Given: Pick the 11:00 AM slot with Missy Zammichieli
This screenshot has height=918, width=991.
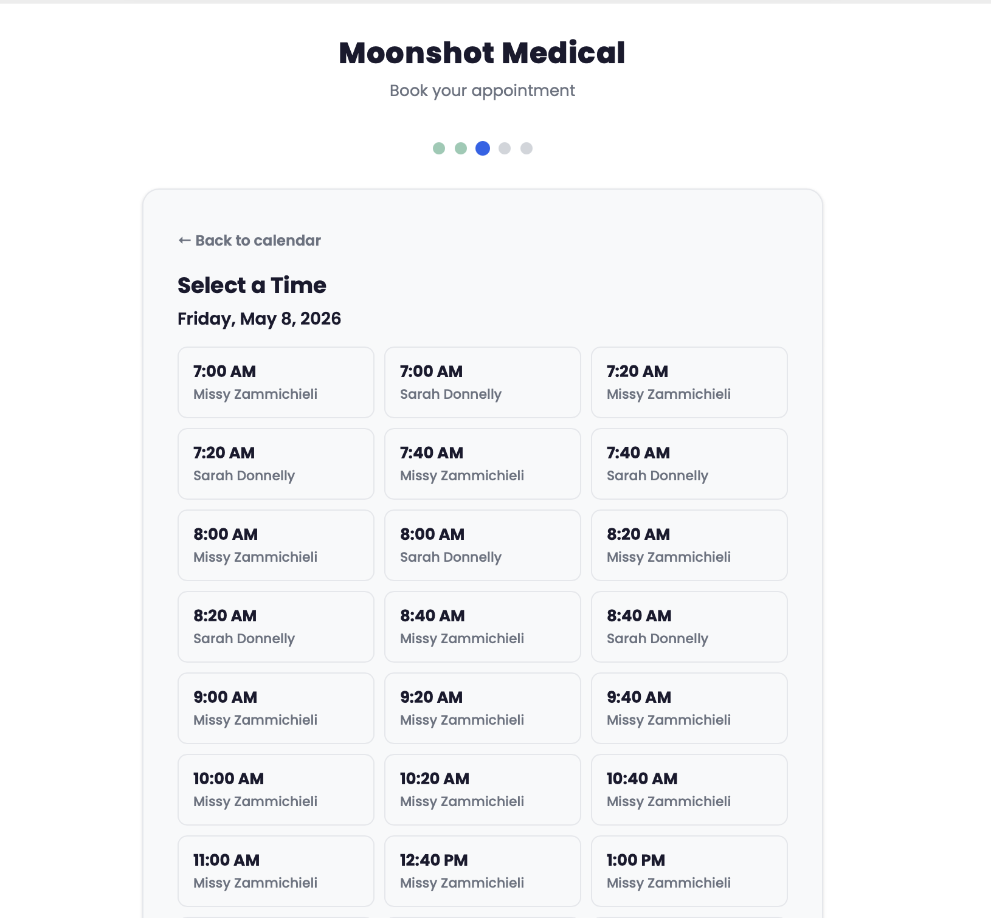Looking at the screenshot, I should pyautogui.click(x=275, y=871).
